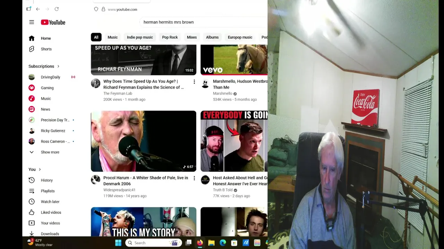The height and width of the screenshot is (249, 444).
Task: Open Your videos
Action: (x=50, y=223)
